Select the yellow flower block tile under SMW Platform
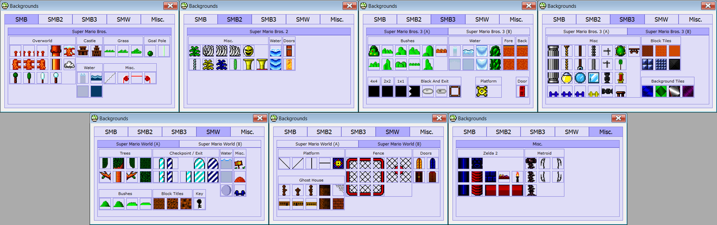Image resolution: width=717 pixels, height=225 pixels. click(x=338, y=163)
